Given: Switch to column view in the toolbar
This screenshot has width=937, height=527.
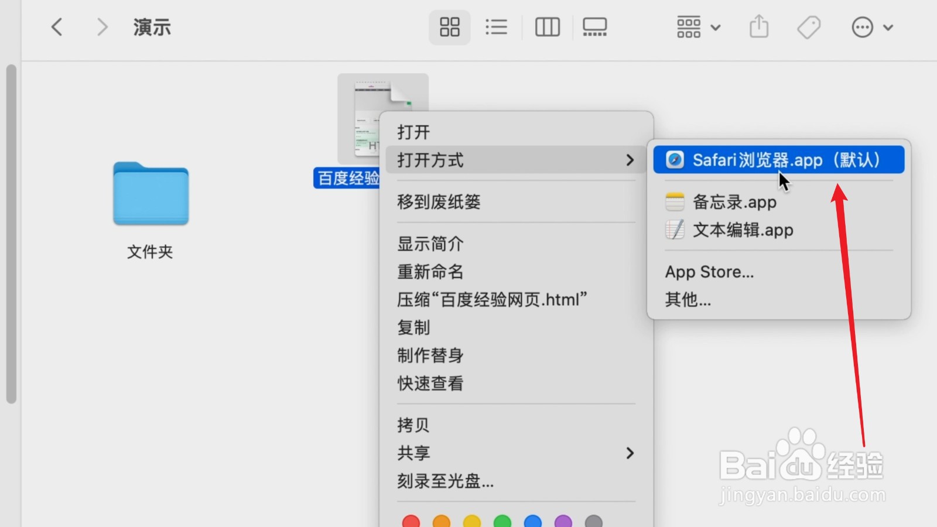Looking at the screenshot, I should point(546,27).
